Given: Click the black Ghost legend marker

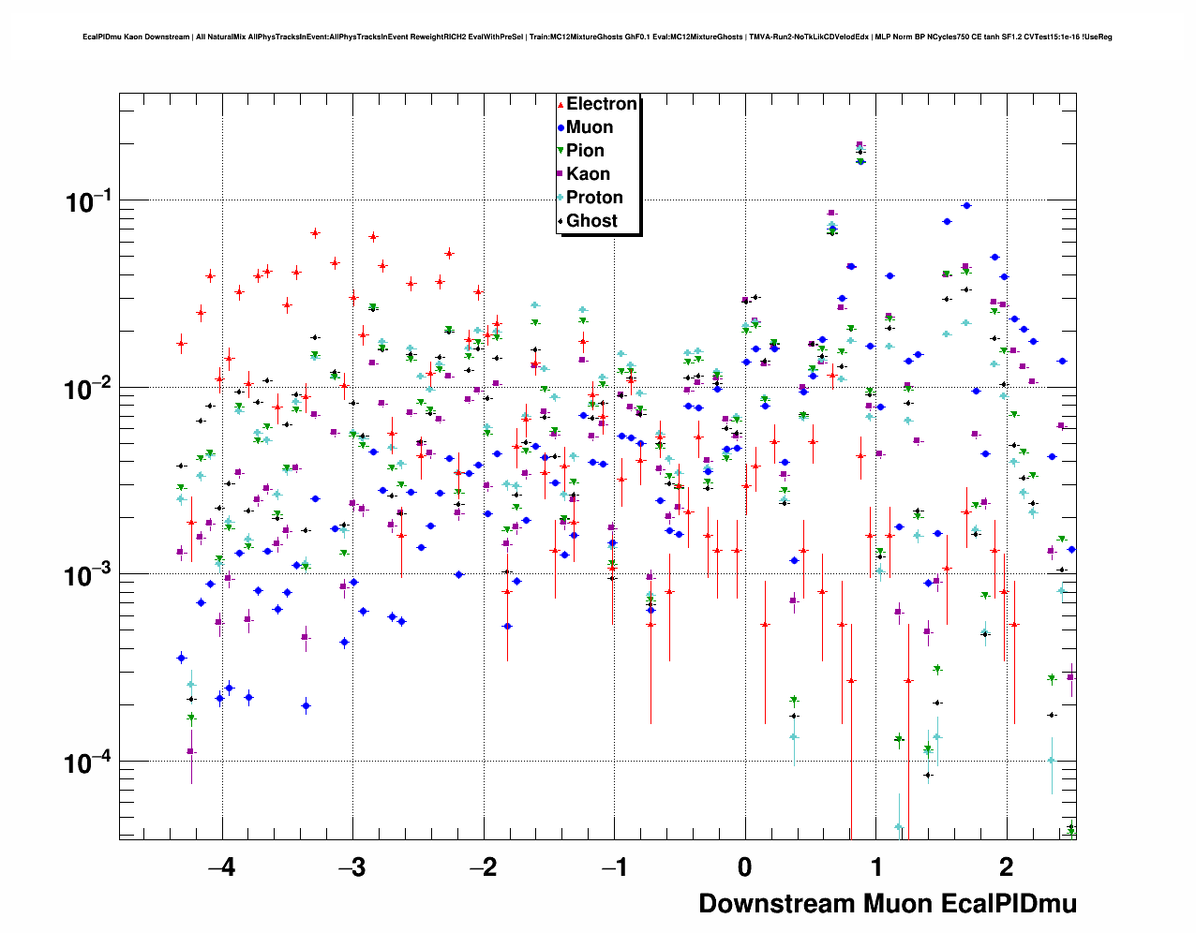Looking at the screenshot, I should click(x=561, y=221).
